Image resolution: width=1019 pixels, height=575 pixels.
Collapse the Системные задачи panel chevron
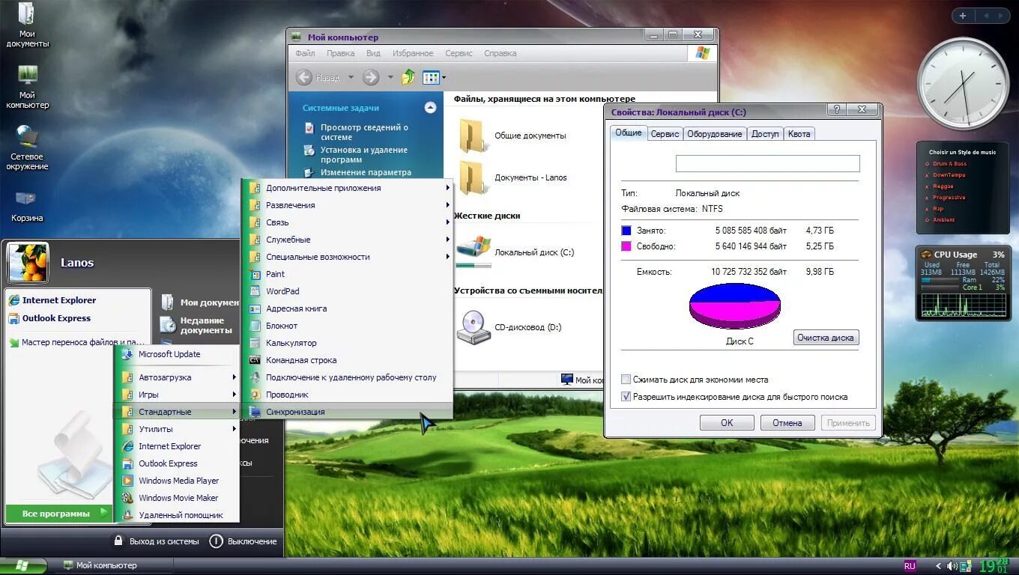(x=430, y=108)
